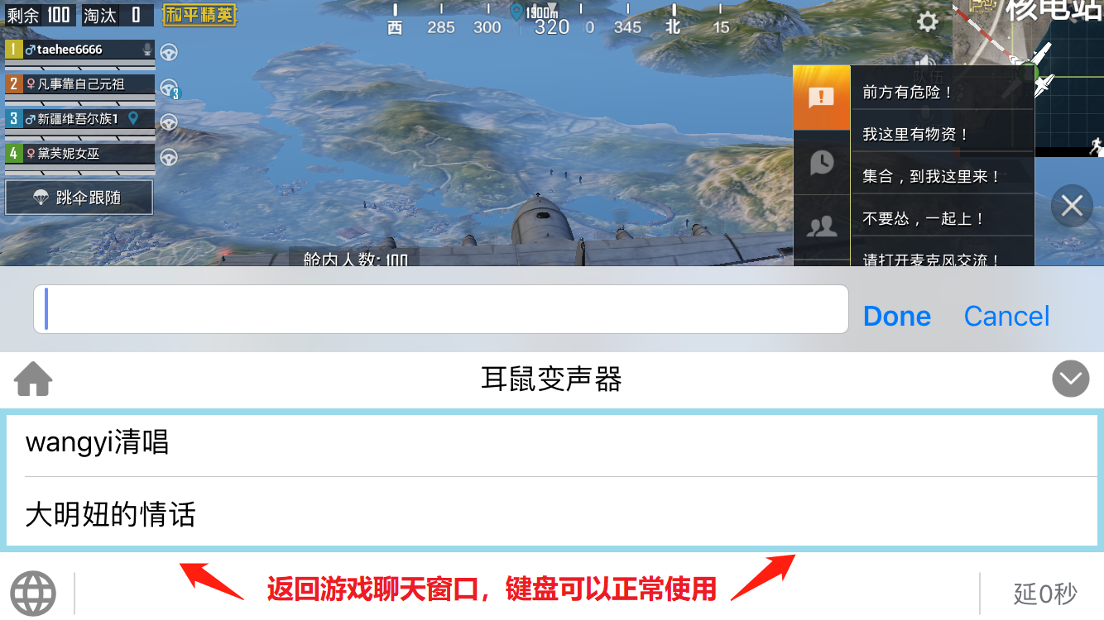Click the 和平精英 game logo
The width and height of the screenshot is (1104, 620).
(x=199, y=14)
